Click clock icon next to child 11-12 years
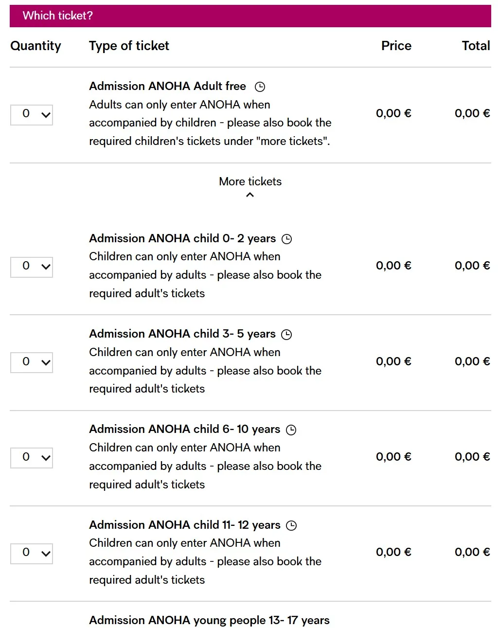The image size is (498, 628). (x=291, y=526)
